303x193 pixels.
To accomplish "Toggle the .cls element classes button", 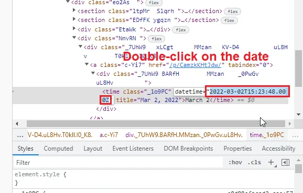I will (254, 162).
